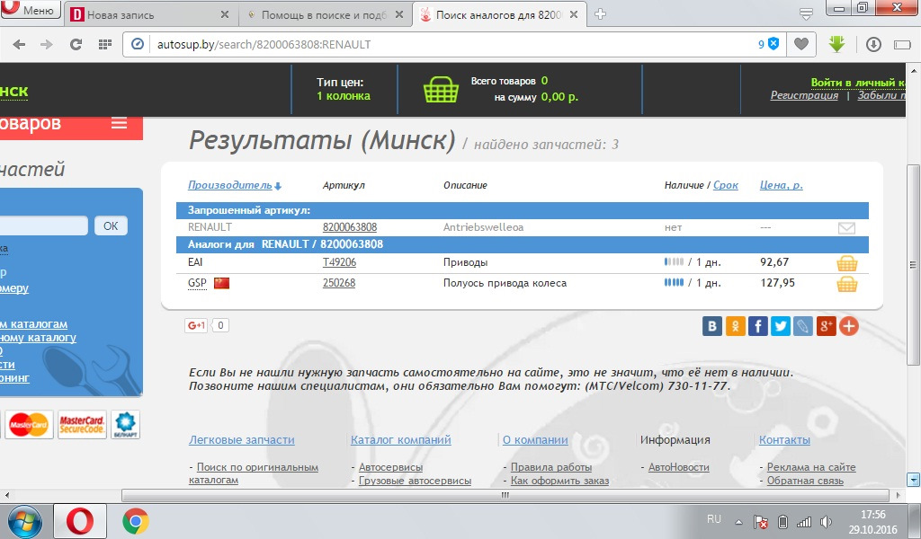
Task: Open ad blocker shield icon
Action: (773, 44)
